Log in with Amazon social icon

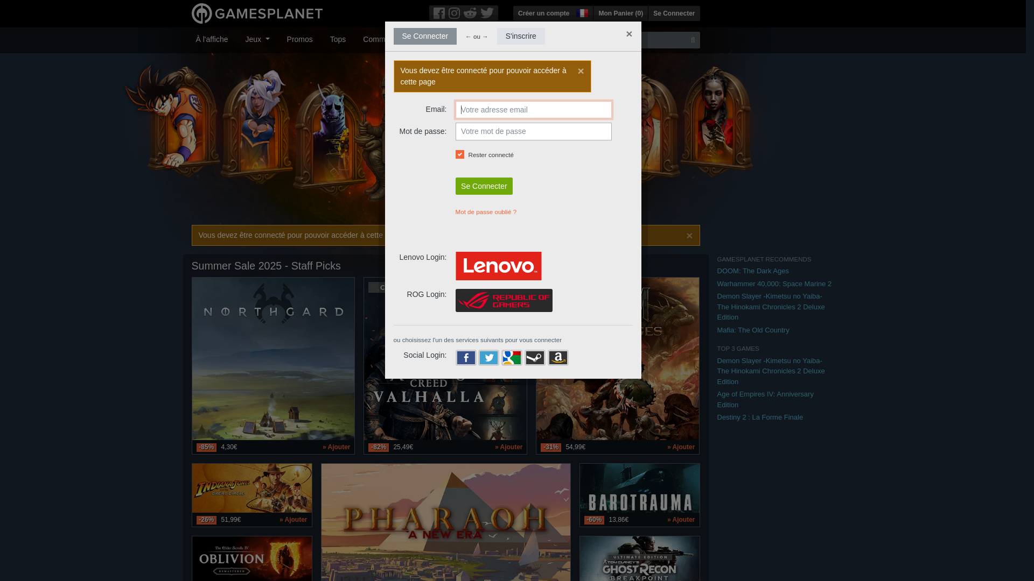coord(558,358)
